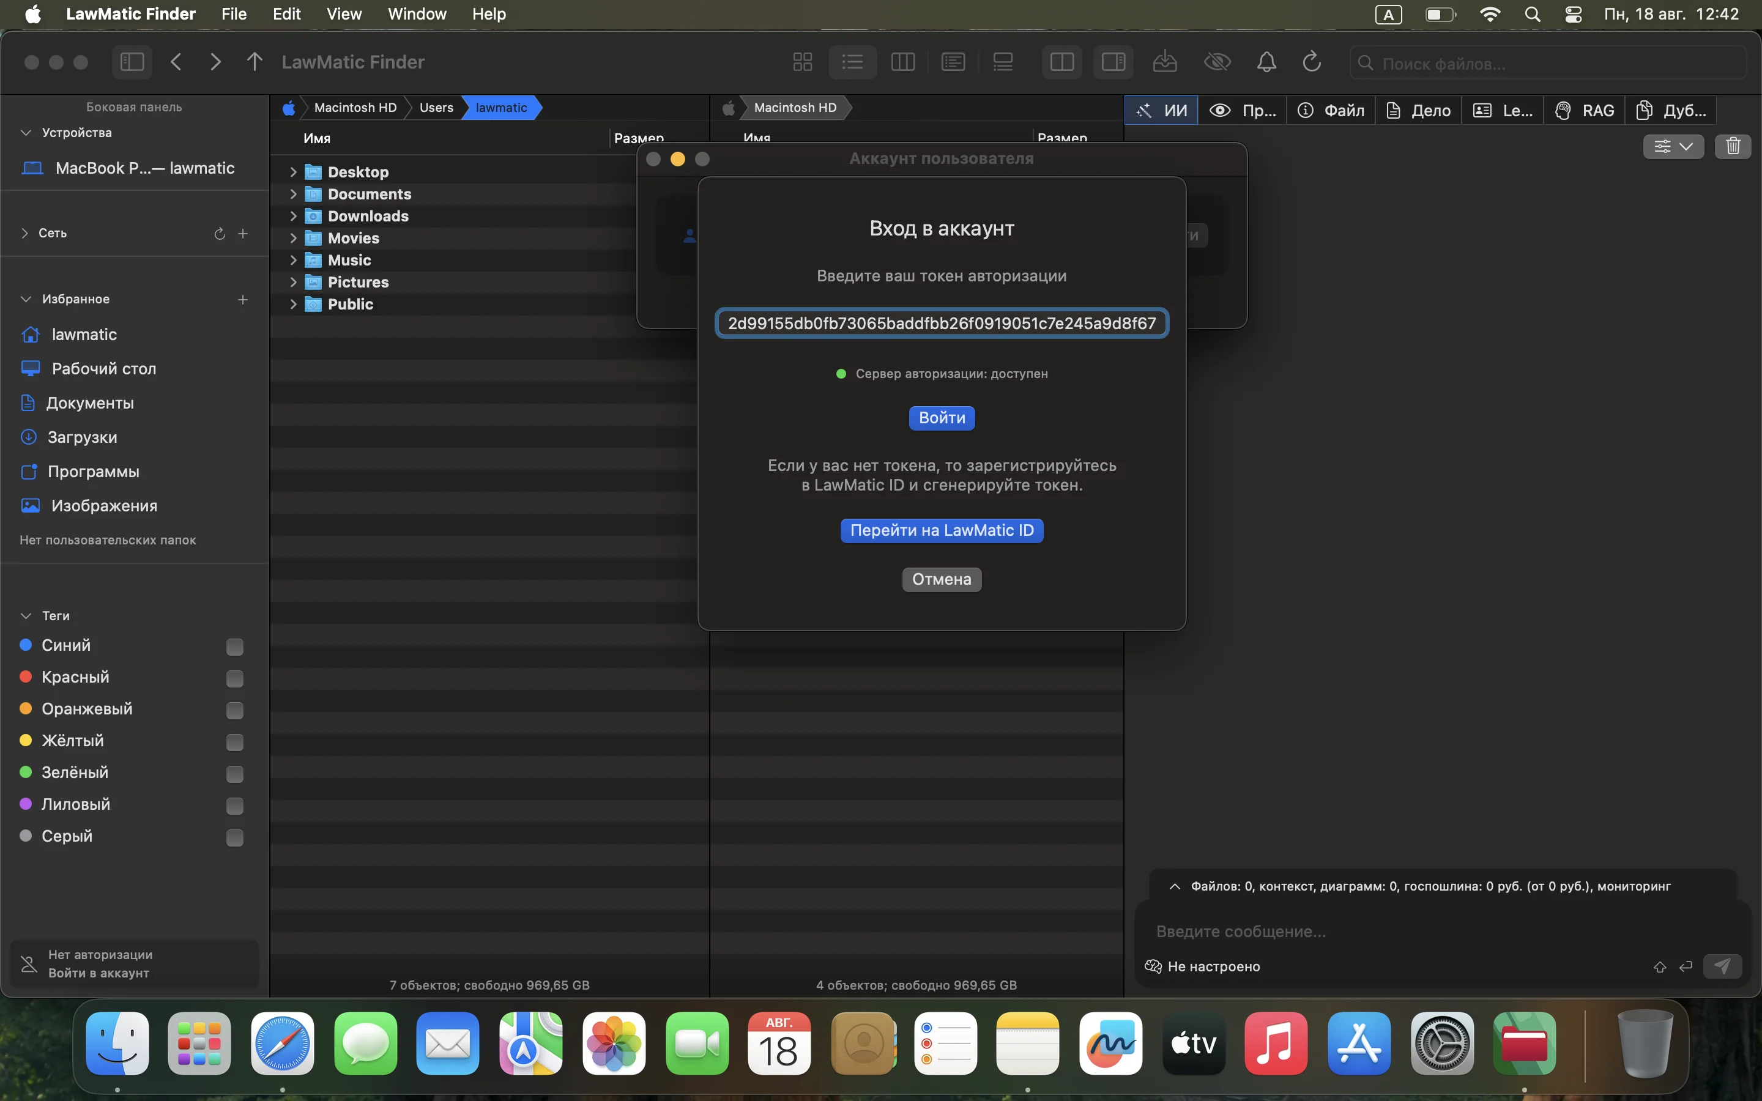Open the Window menu
The height and width of the screenshot is (1101, 1762).
click(417, 14)
